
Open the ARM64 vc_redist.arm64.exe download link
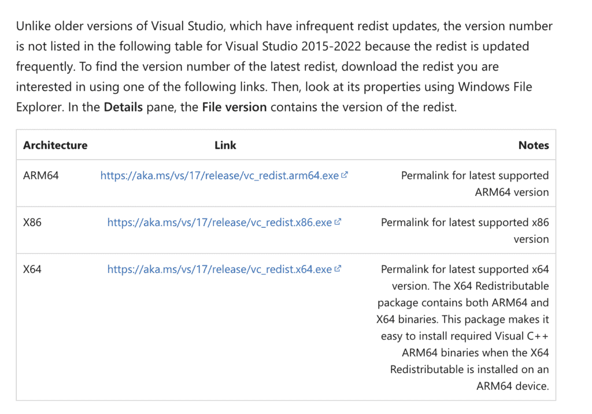[x=219, y=176]
